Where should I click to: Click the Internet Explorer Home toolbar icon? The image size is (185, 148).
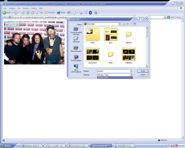click(x=33, y=13)
